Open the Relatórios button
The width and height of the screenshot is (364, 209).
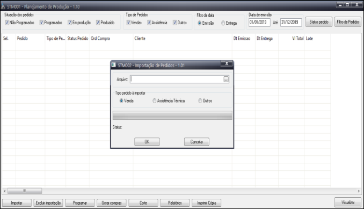coord(175,203)
